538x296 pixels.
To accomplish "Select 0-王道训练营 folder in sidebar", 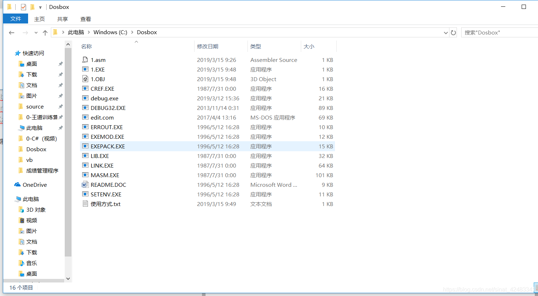I will 42,117.
